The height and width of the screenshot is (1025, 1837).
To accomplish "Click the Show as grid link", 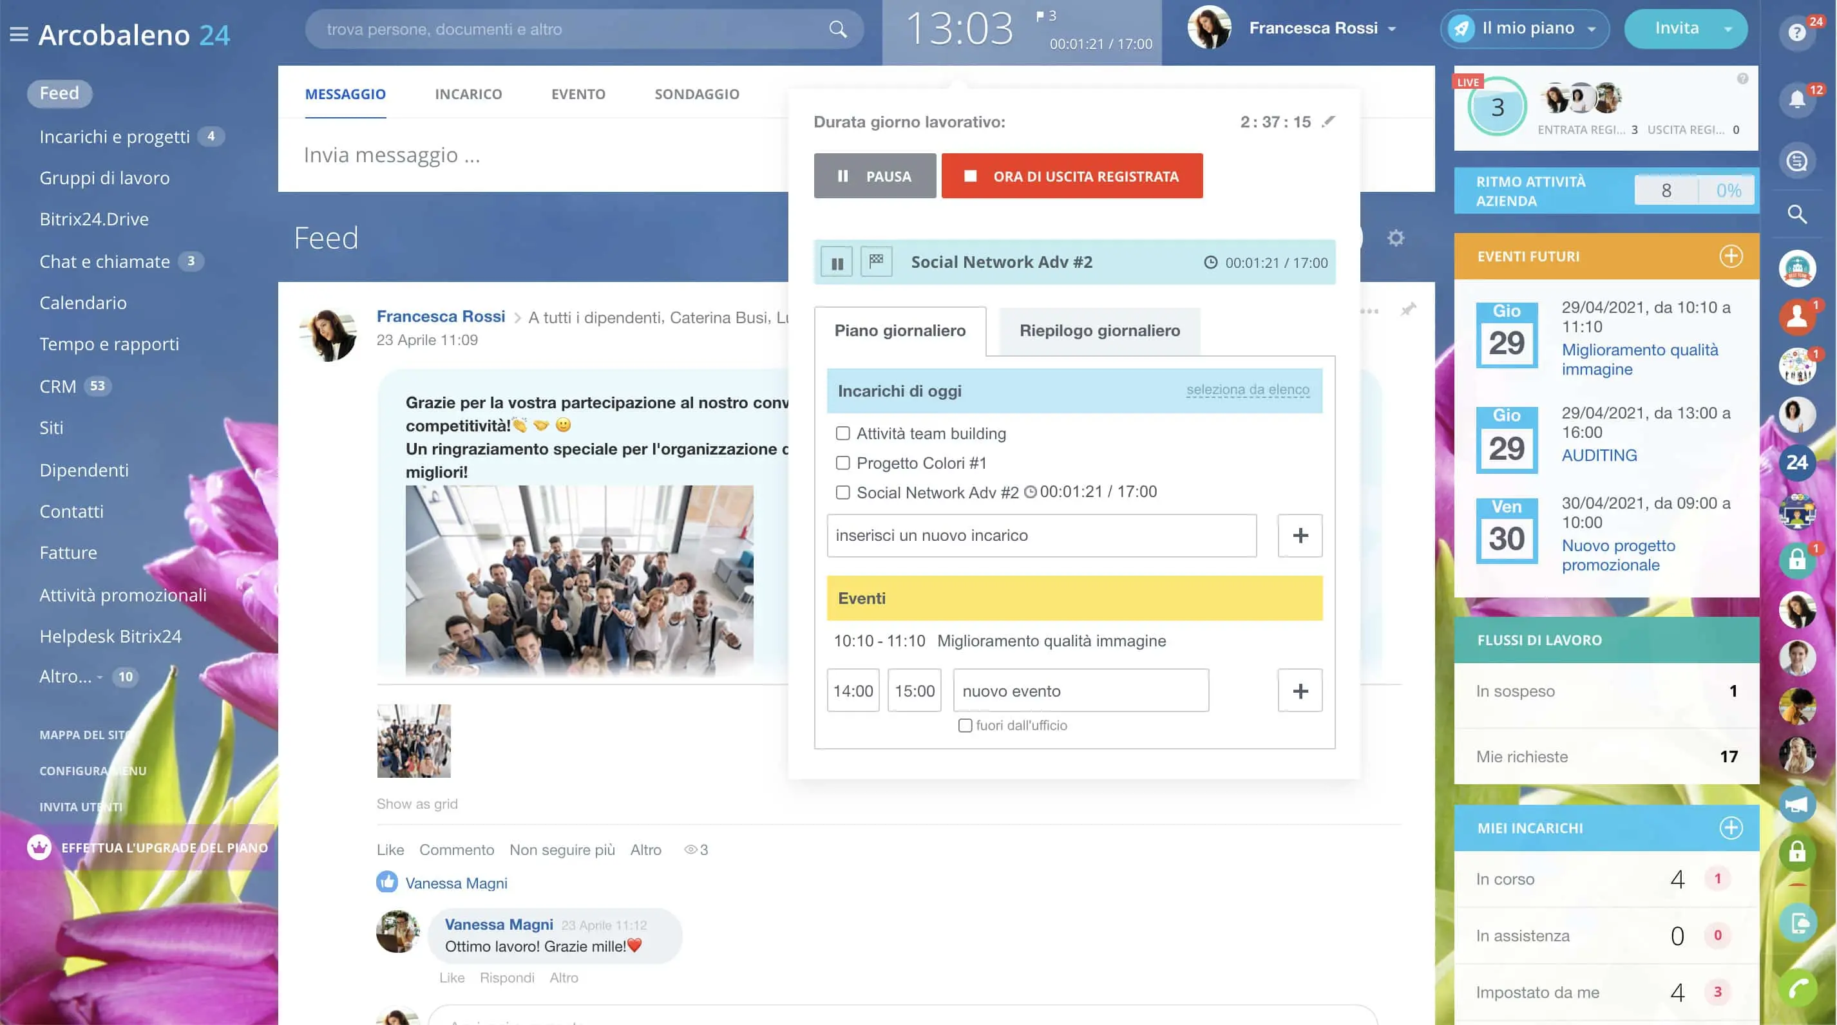I will point(417,804).
